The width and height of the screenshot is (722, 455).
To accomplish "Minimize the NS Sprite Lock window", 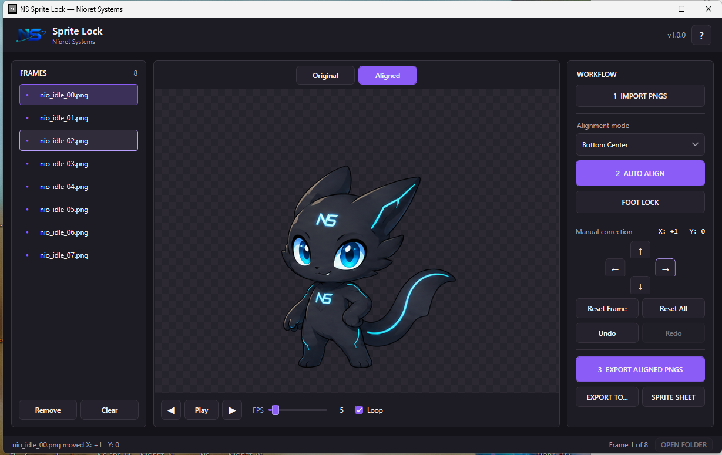I will (x=655, y=9).
